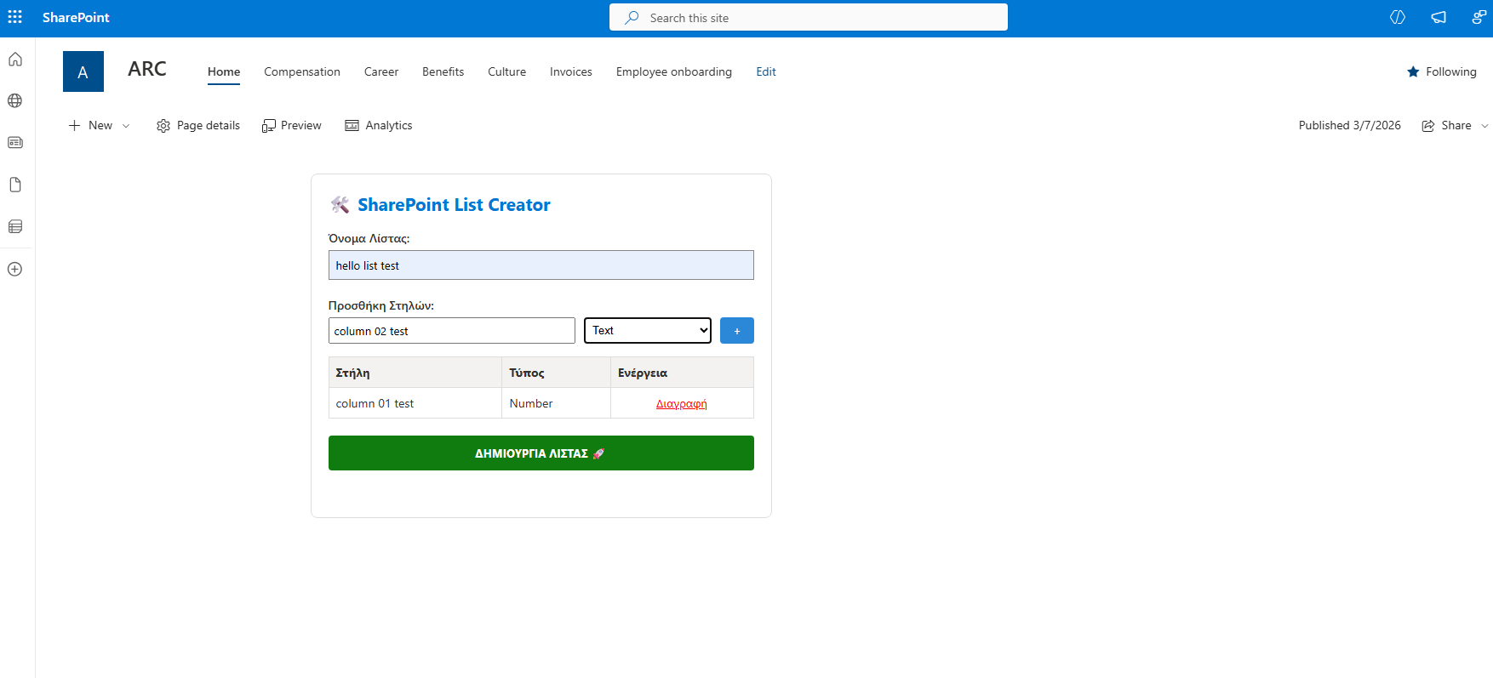The width and height of the screenshot is (1493, 678).
Task: Click the green ΔΗΜΙΟΥΡΓΙΑ ΛΙΣΤΑΣ button
Action: [x=541, y=453]
